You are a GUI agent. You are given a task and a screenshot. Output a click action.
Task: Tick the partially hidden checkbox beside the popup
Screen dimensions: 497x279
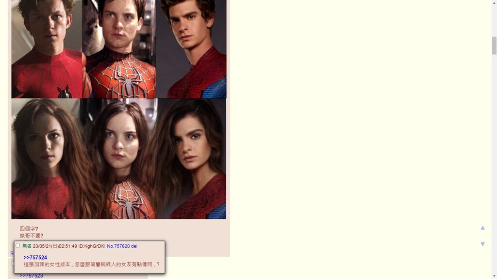coord(13,263)
